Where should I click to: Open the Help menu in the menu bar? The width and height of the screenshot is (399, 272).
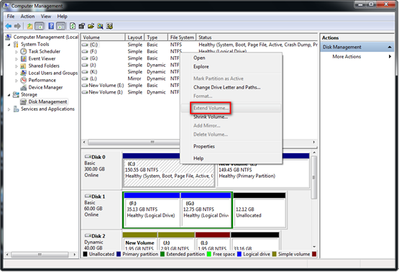[x=62, y=17]
